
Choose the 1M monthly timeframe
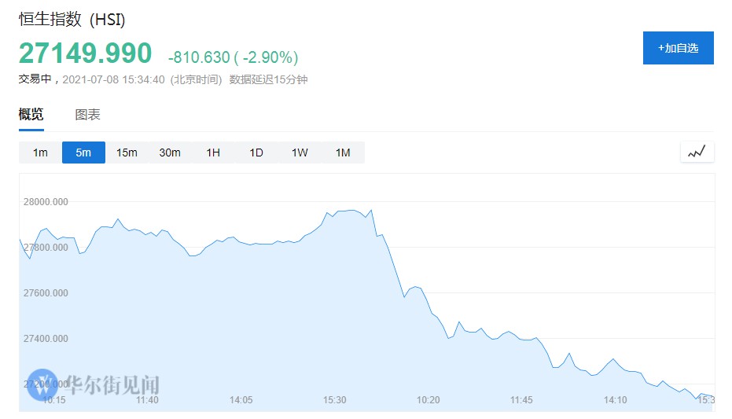point(343,153)
